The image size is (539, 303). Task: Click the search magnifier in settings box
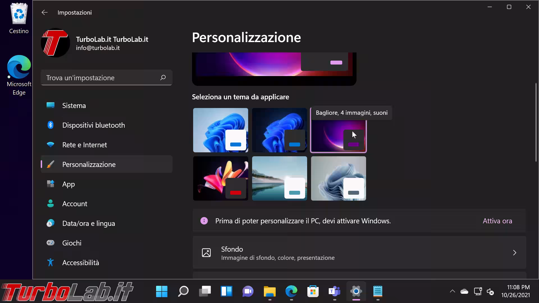[163, 78]
